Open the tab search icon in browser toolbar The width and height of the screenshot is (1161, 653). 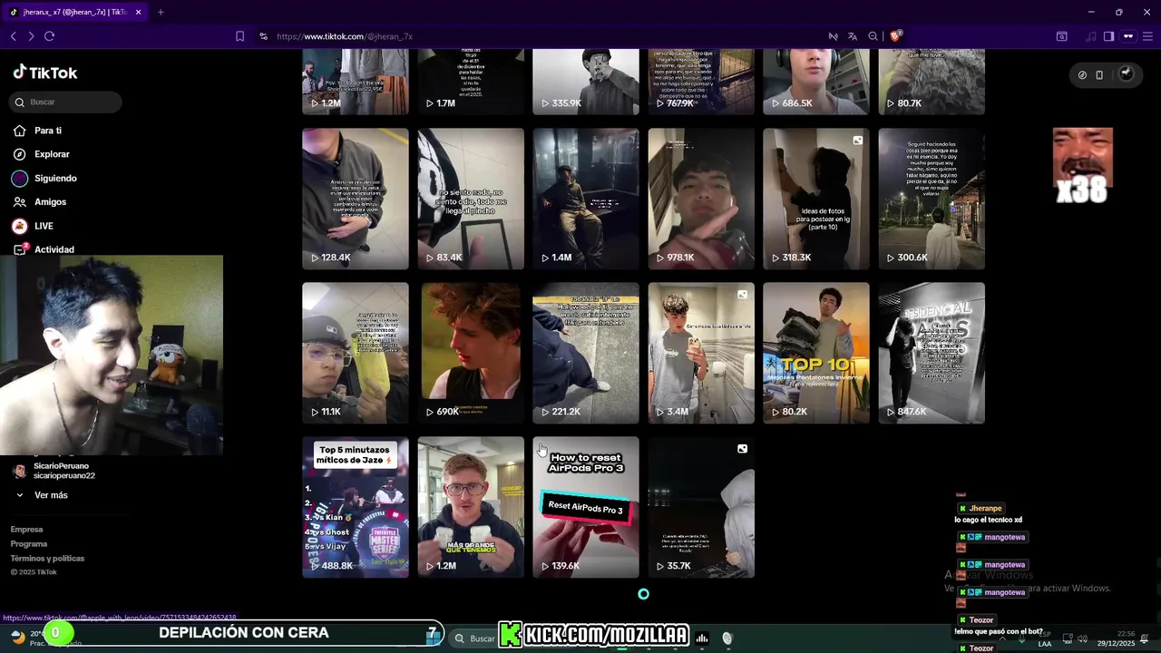pyautogui.click(x=1061, y=36)
